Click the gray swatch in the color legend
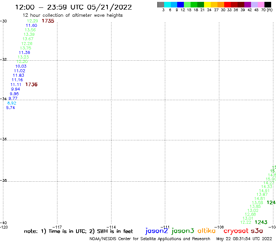The height and width of the screenshot is (242, 276). click(161, 4)
